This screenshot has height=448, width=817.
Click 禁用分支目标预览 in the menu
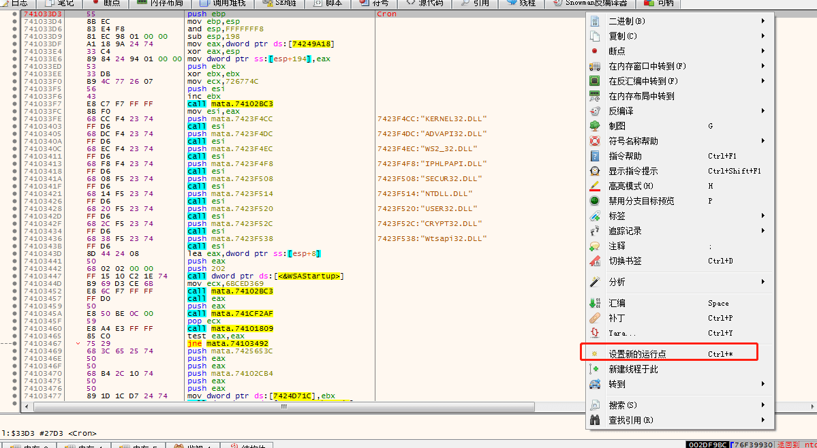click(681, 201)
